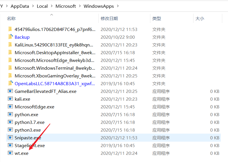Select the Backup folder name

tap(22, 37)
